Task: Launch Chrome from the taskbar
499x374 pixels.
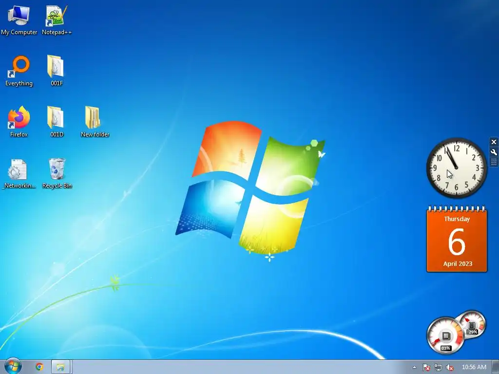Action: pos(39,367)
